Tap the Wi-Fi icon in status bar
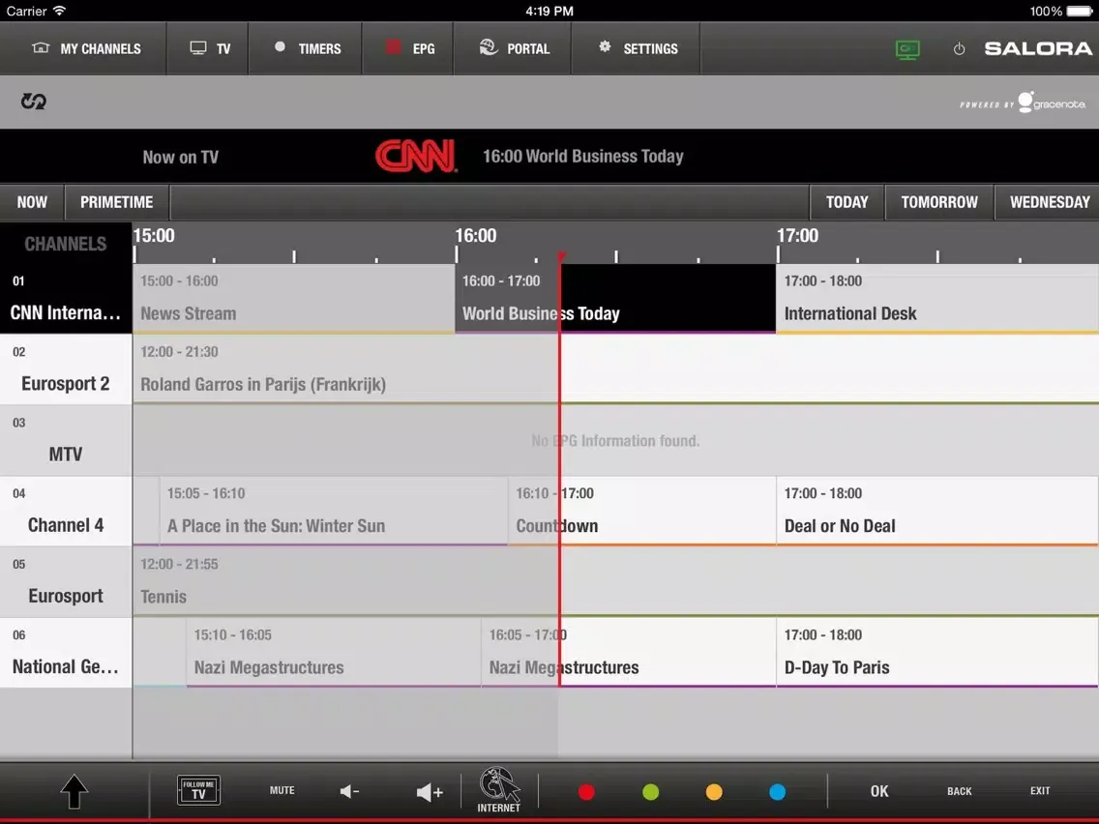 60,11
